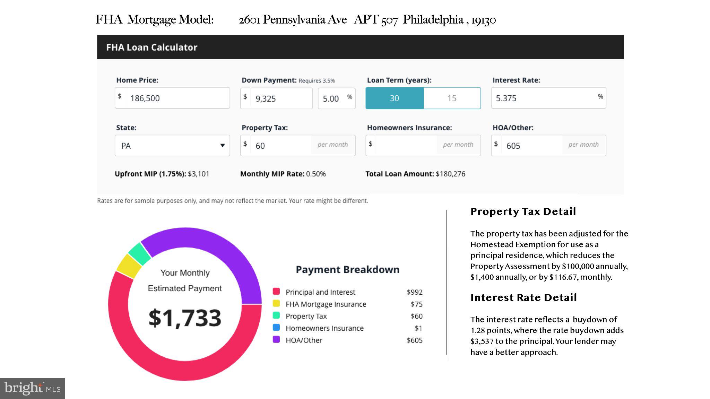Open the State dropdown showing PA

[x=172, y=146]
